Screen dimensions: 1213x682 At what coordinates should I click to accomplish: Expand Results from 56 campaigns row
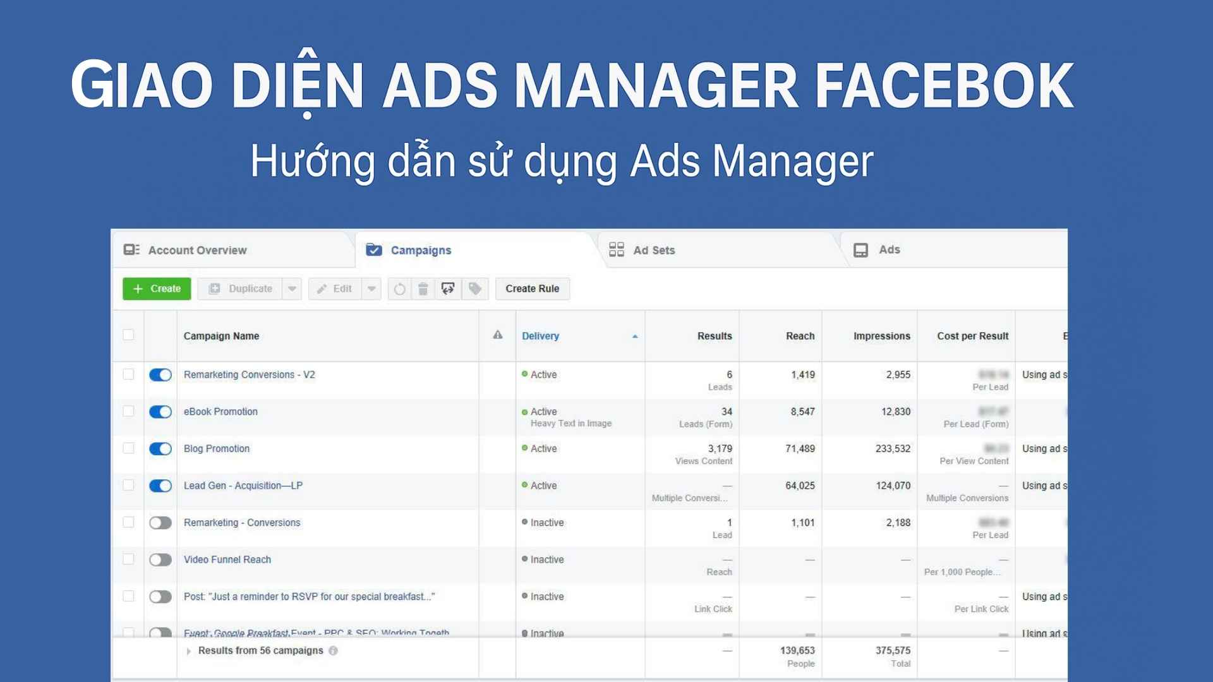pos(188,651)
